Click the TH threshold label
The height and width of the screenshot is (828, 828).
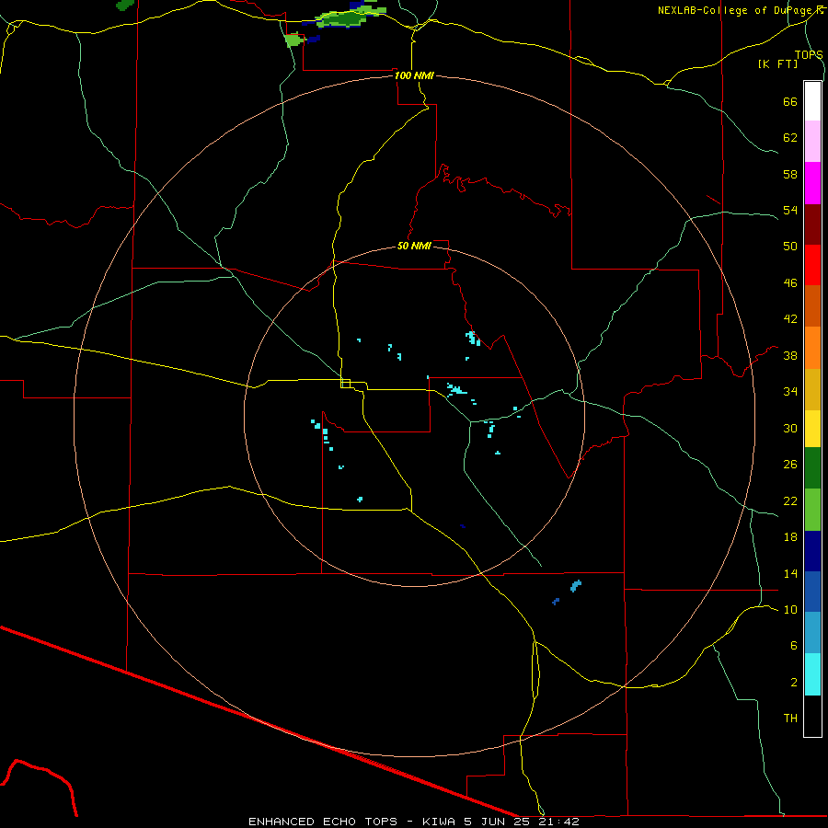tap(790, 719)
